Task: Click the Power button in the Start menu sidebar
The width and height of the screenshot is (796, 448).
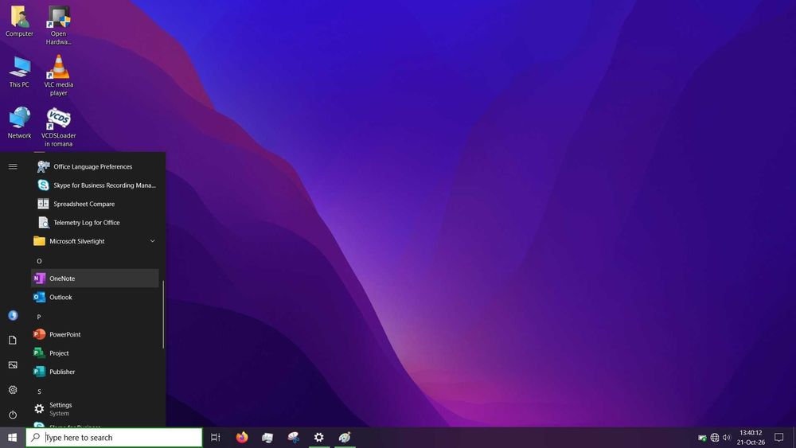Action: click(13, 415)
